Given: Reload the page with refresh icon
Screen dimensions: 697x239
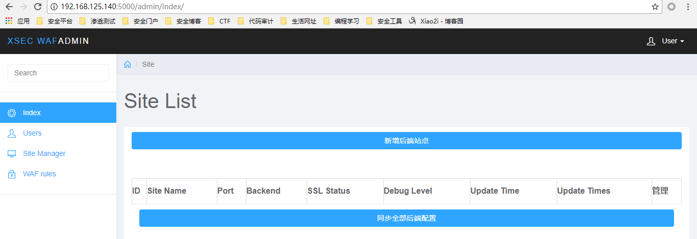Looking at the screenshot, I should point(37,7).
